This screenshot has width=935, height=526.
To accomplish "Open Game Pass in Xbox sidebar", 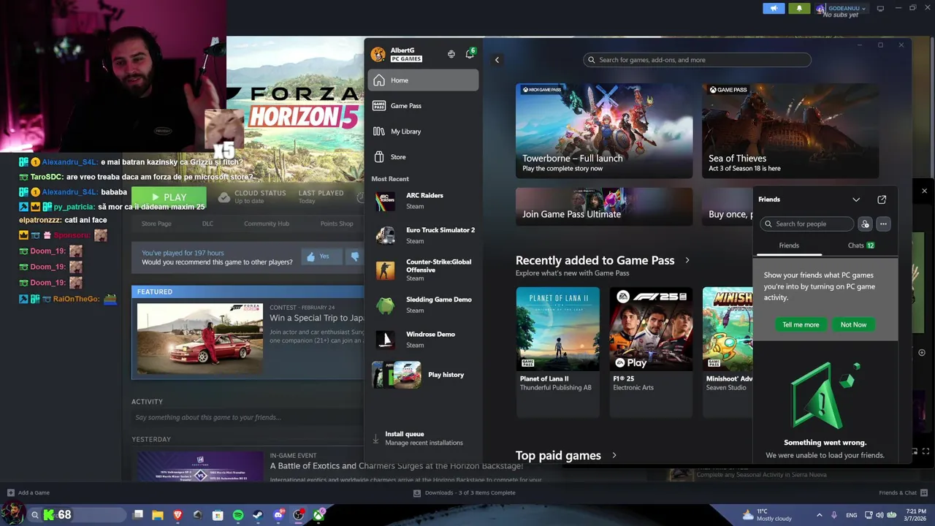I will click(424, 106).
